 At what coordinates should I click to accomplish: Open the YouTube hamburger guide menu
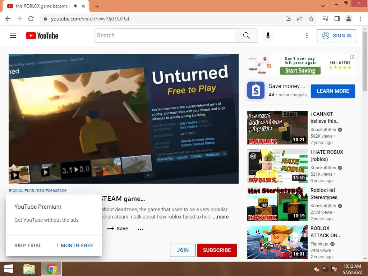pos(13,36)
